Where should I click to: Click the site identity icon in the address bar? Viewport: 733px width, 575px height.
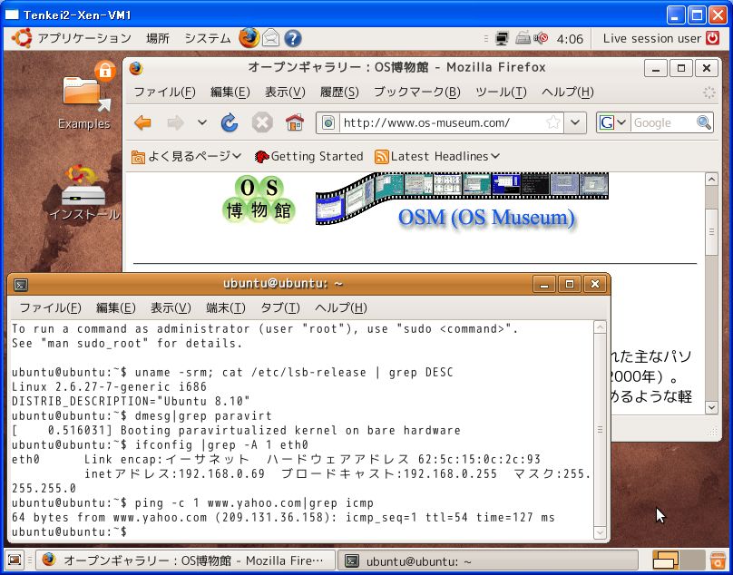[x=328, y=123]
